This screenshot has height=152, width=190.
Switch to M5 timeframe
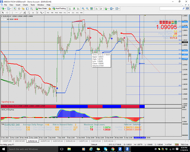(x=52, y=12)
